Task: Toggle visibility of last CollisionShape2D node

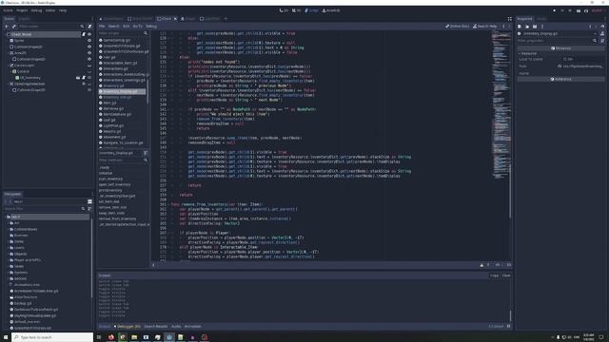Action: [x=89, y=90]
